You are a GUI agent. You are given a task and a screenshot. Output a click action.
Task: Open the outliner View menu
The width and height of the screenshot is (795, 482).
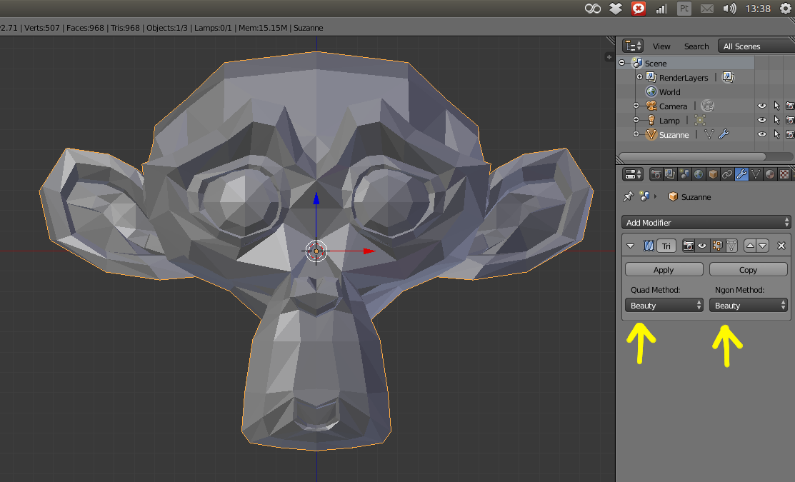[x=661, y=46]
